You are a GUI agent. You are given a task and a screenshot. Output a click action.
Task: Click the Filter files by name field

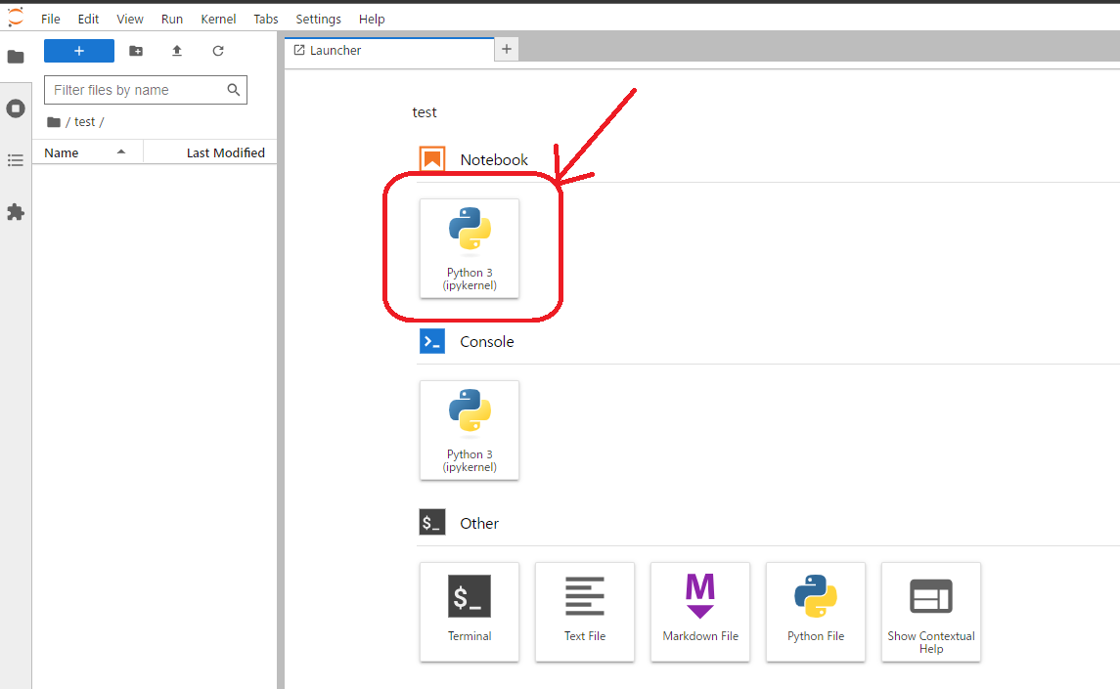coord(135,90)
